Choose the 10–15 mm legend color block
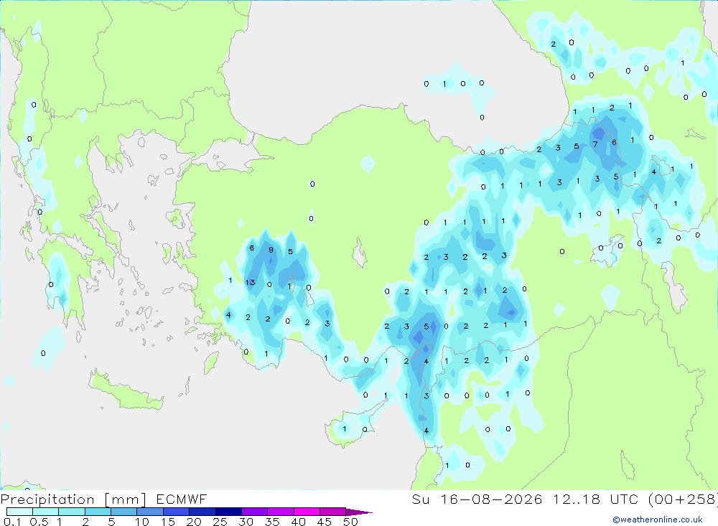This screenshot has width=718, height=526. pyautogui.click(x=150, y=512)
